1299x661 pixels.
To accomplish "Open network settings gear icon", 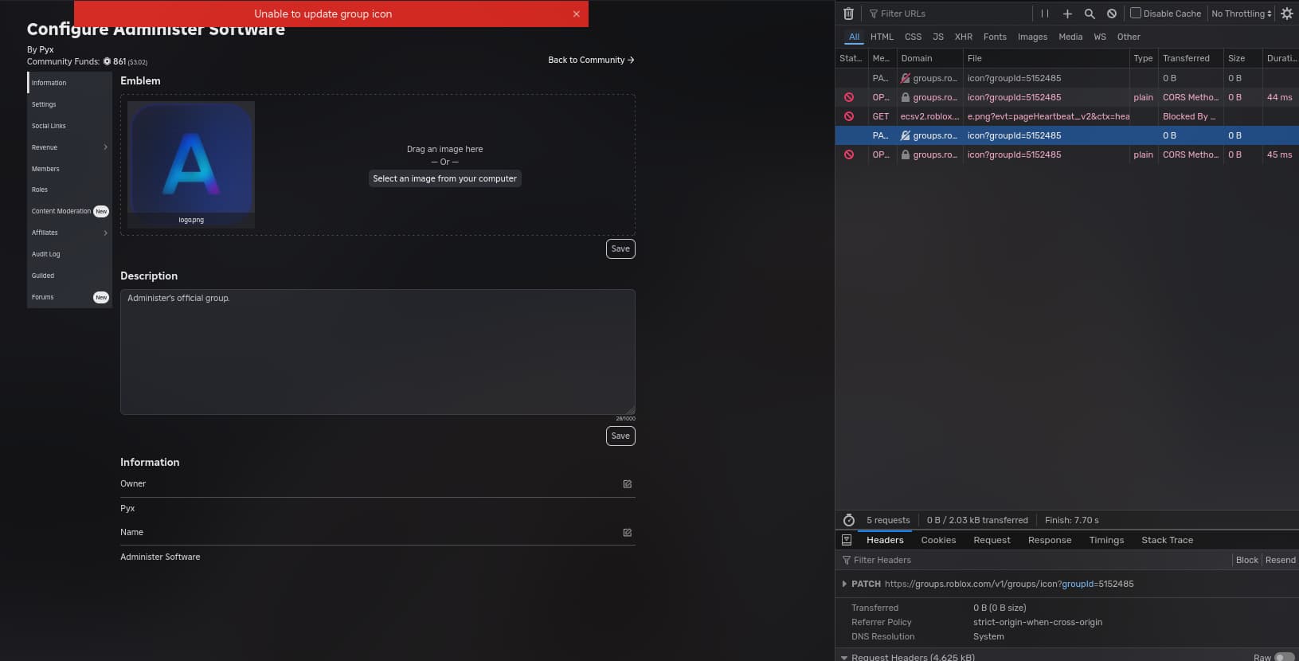I will [1287, 14].
